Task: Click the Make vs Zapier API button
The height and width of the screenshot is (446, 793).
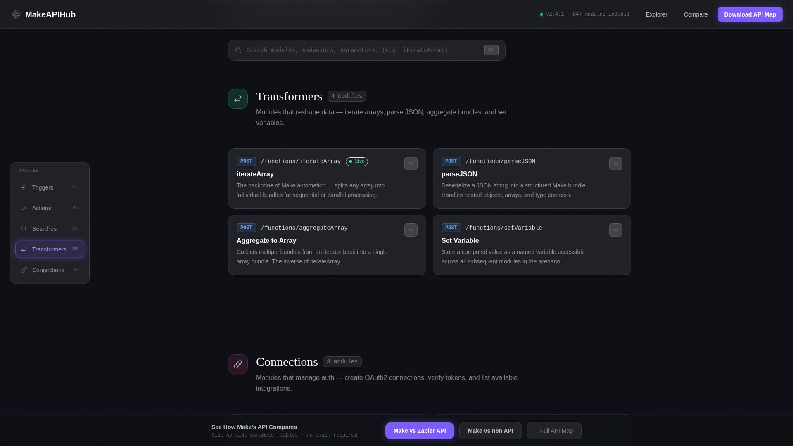Action: 420,431
